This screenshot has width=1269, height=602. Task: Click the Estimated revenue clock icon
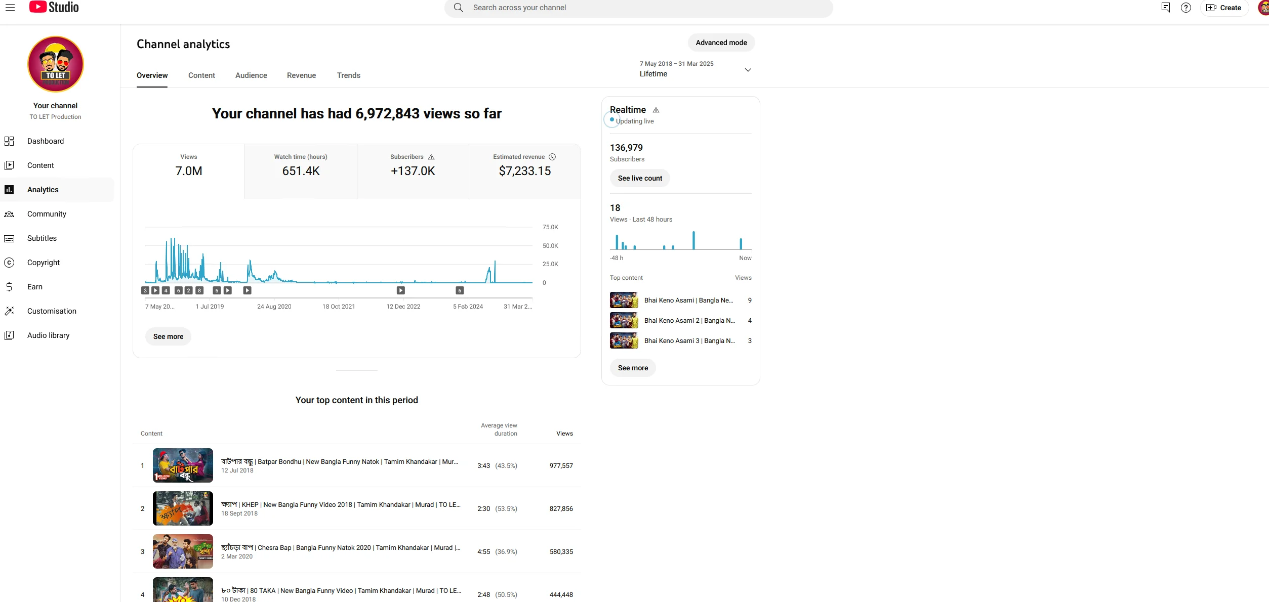coord(552,157)
